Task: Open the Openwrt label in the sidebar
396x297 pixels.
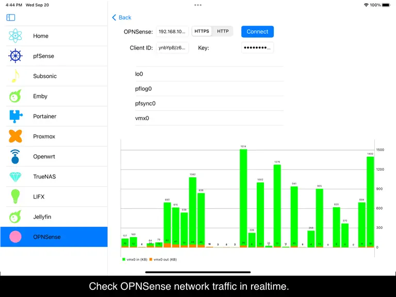Action: pyautogui.click(x=44, y=157)
